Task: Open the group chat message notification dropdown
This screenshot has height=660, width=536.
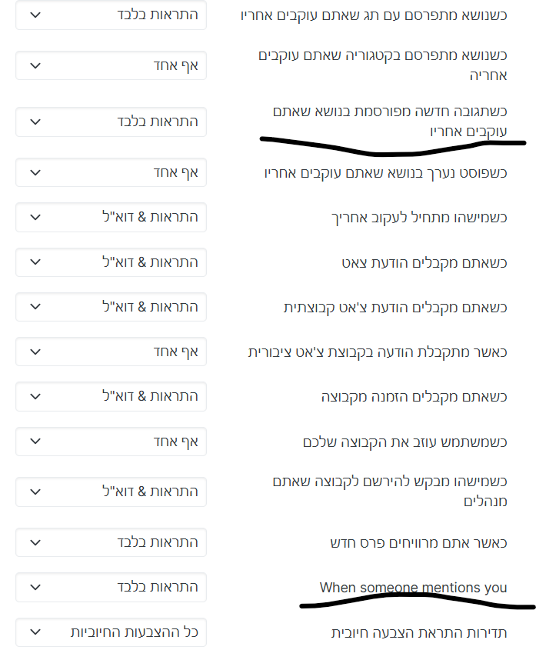Action: [111, 306]
